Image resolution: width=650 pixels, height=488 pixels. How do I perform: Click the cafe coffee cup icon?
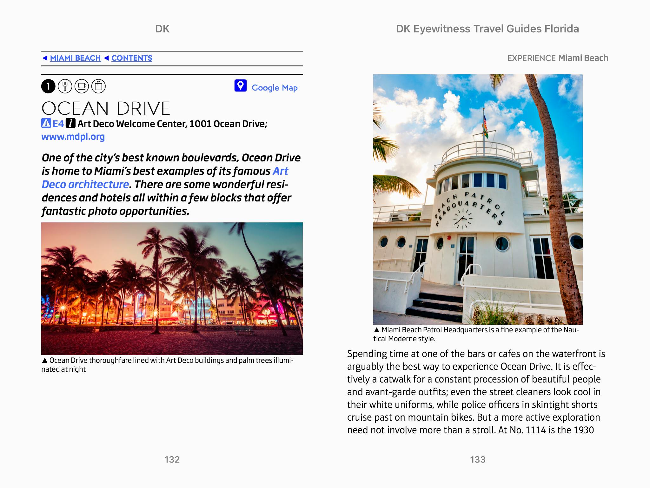click(x=82, y=86)
